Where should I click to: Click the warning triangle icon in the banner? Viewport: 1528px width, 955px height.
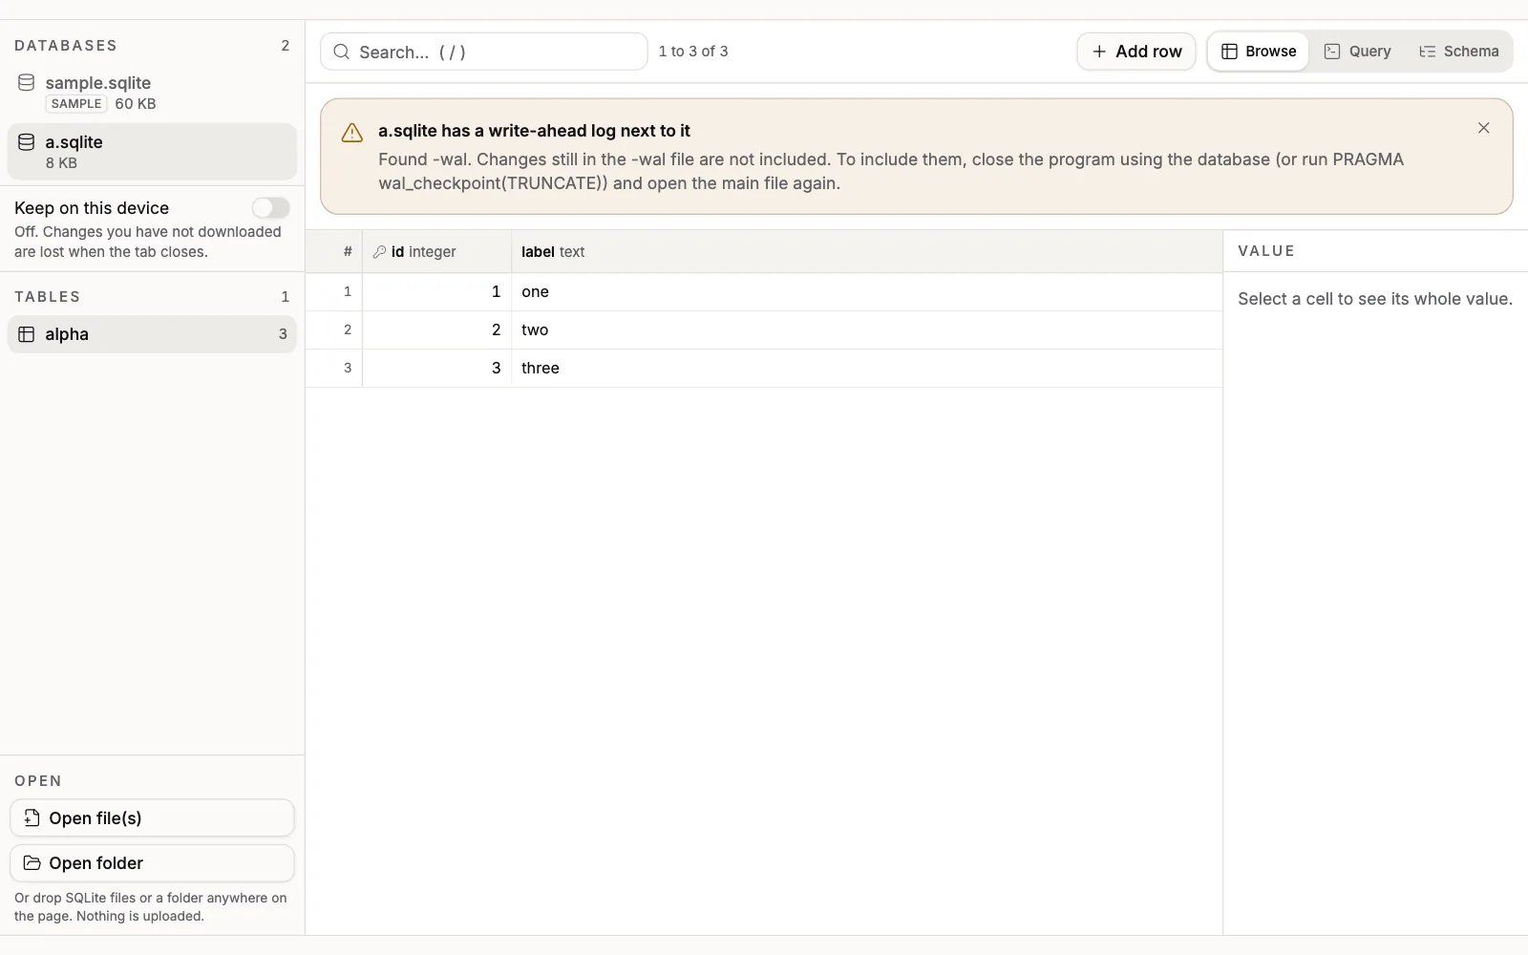[352, 133]
